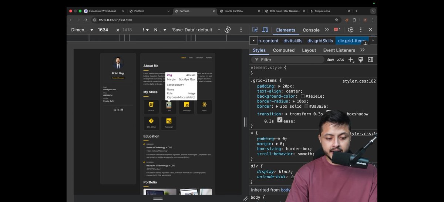Image resolution: width=444 pixels, height=202 pixels.
Task: Click the Filter field in the Styles pane
Action: [287, 60]
